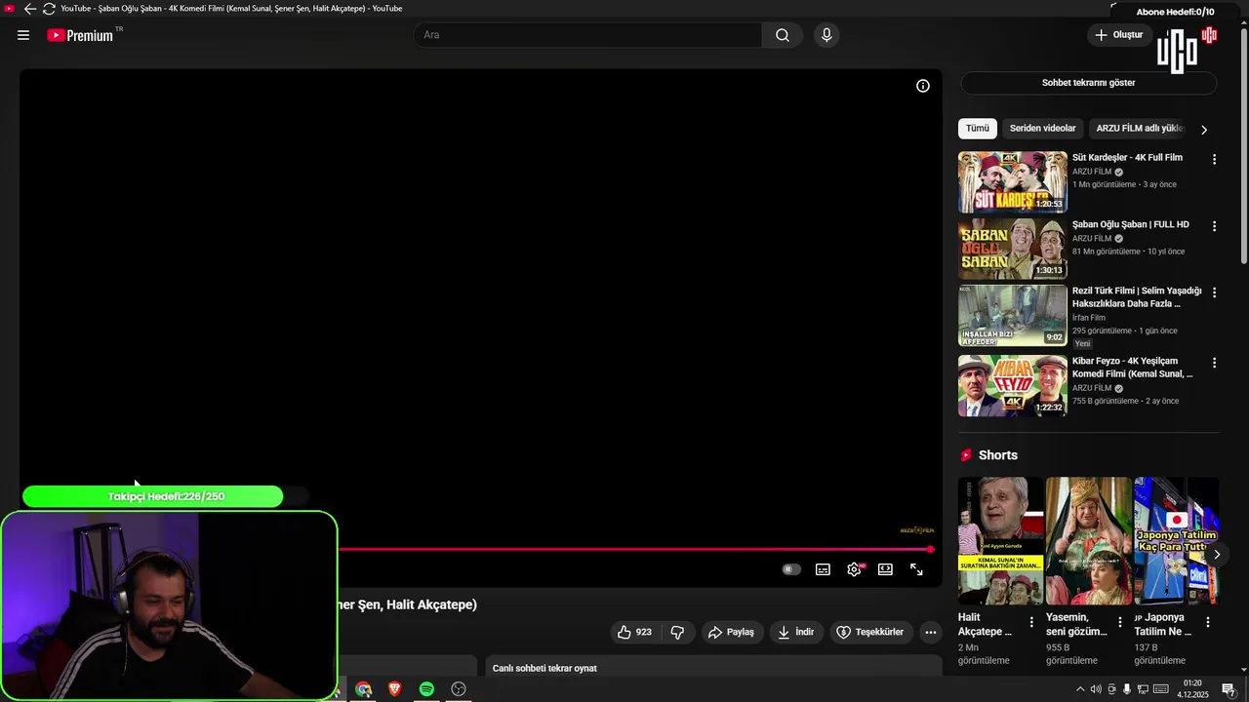Send Teşekkürler super thanks
1249x702 pixels.
click(x=870, y=632)
